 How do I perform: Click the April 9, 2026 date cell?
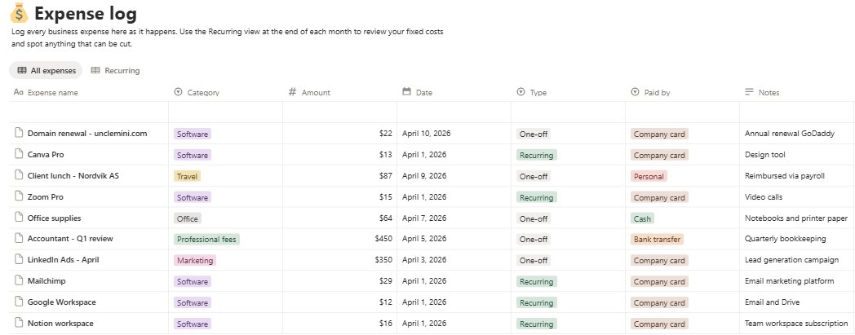tap(454, 175)
